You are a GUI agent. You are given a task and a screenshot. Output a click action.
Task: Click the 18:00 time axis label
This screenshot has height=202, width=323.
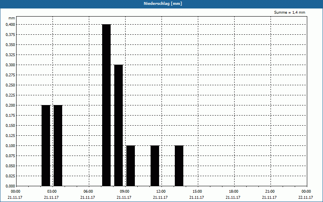click(x=234, y=191)
